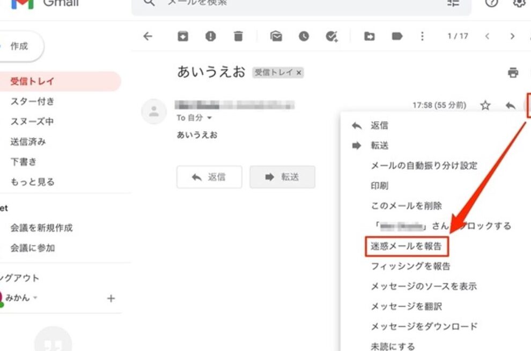Select 返信 in dropdown menu
531x351 pixels.
pos(379,125)
